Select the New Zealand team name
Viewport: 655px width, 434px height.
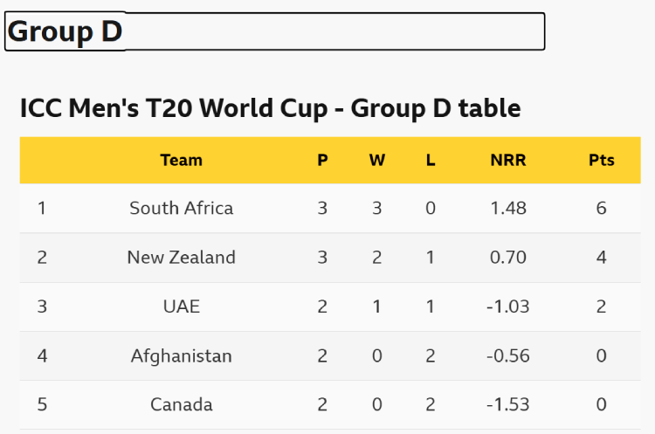tap(182, 257)
